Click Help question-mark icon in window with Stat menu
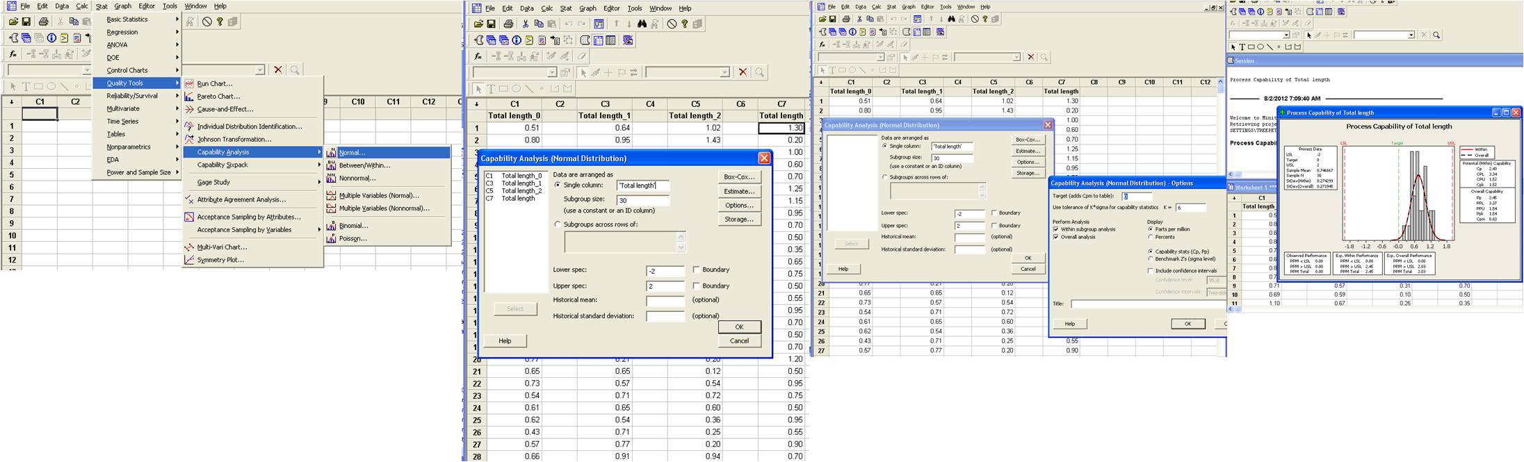1524x462 pixels. pos(220,22)
